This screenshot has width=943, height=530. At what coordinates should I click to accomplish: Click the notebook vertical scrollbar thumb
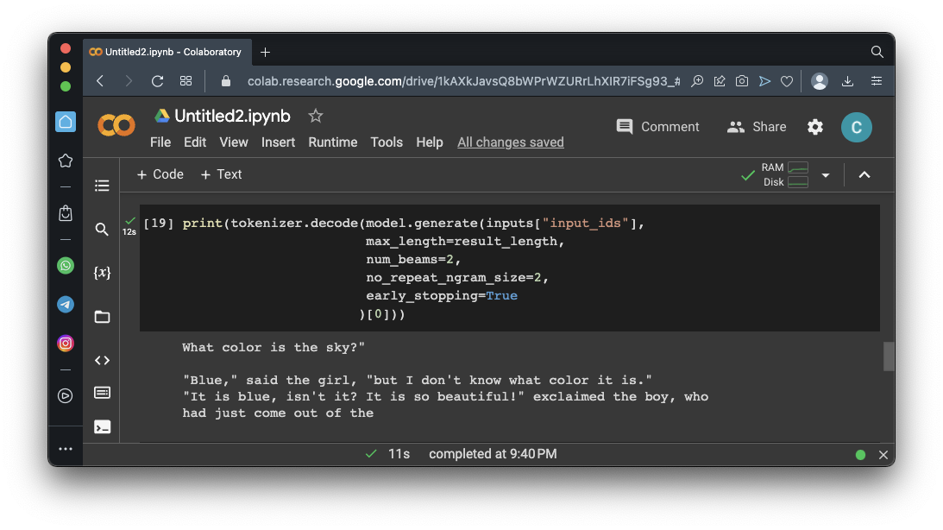(x=889, y=356)
